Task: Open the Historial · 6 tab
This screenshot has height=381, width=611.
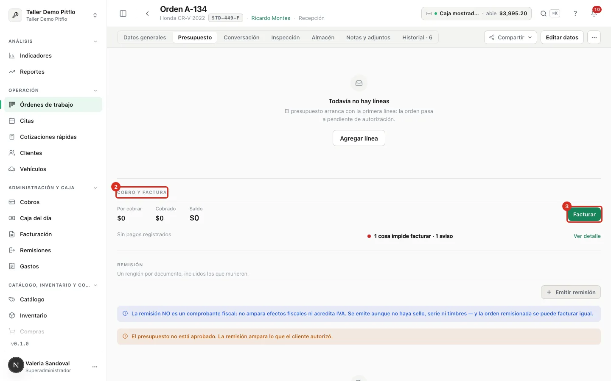Action: (417, 37)
